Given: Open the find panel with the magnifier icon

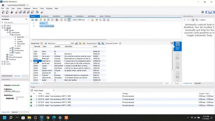Looking at the screenshot, I should click(x=100, y=20).
